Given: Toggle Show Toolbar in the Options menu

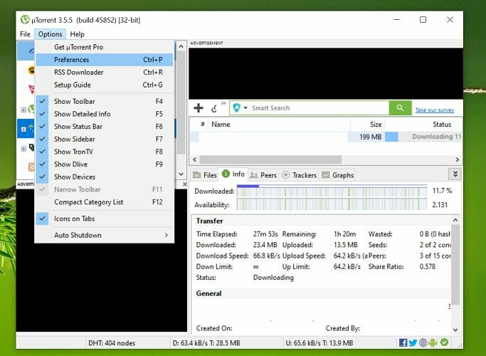Looking at the screenshot, I should pyautogui.click(x=105, y=101).
